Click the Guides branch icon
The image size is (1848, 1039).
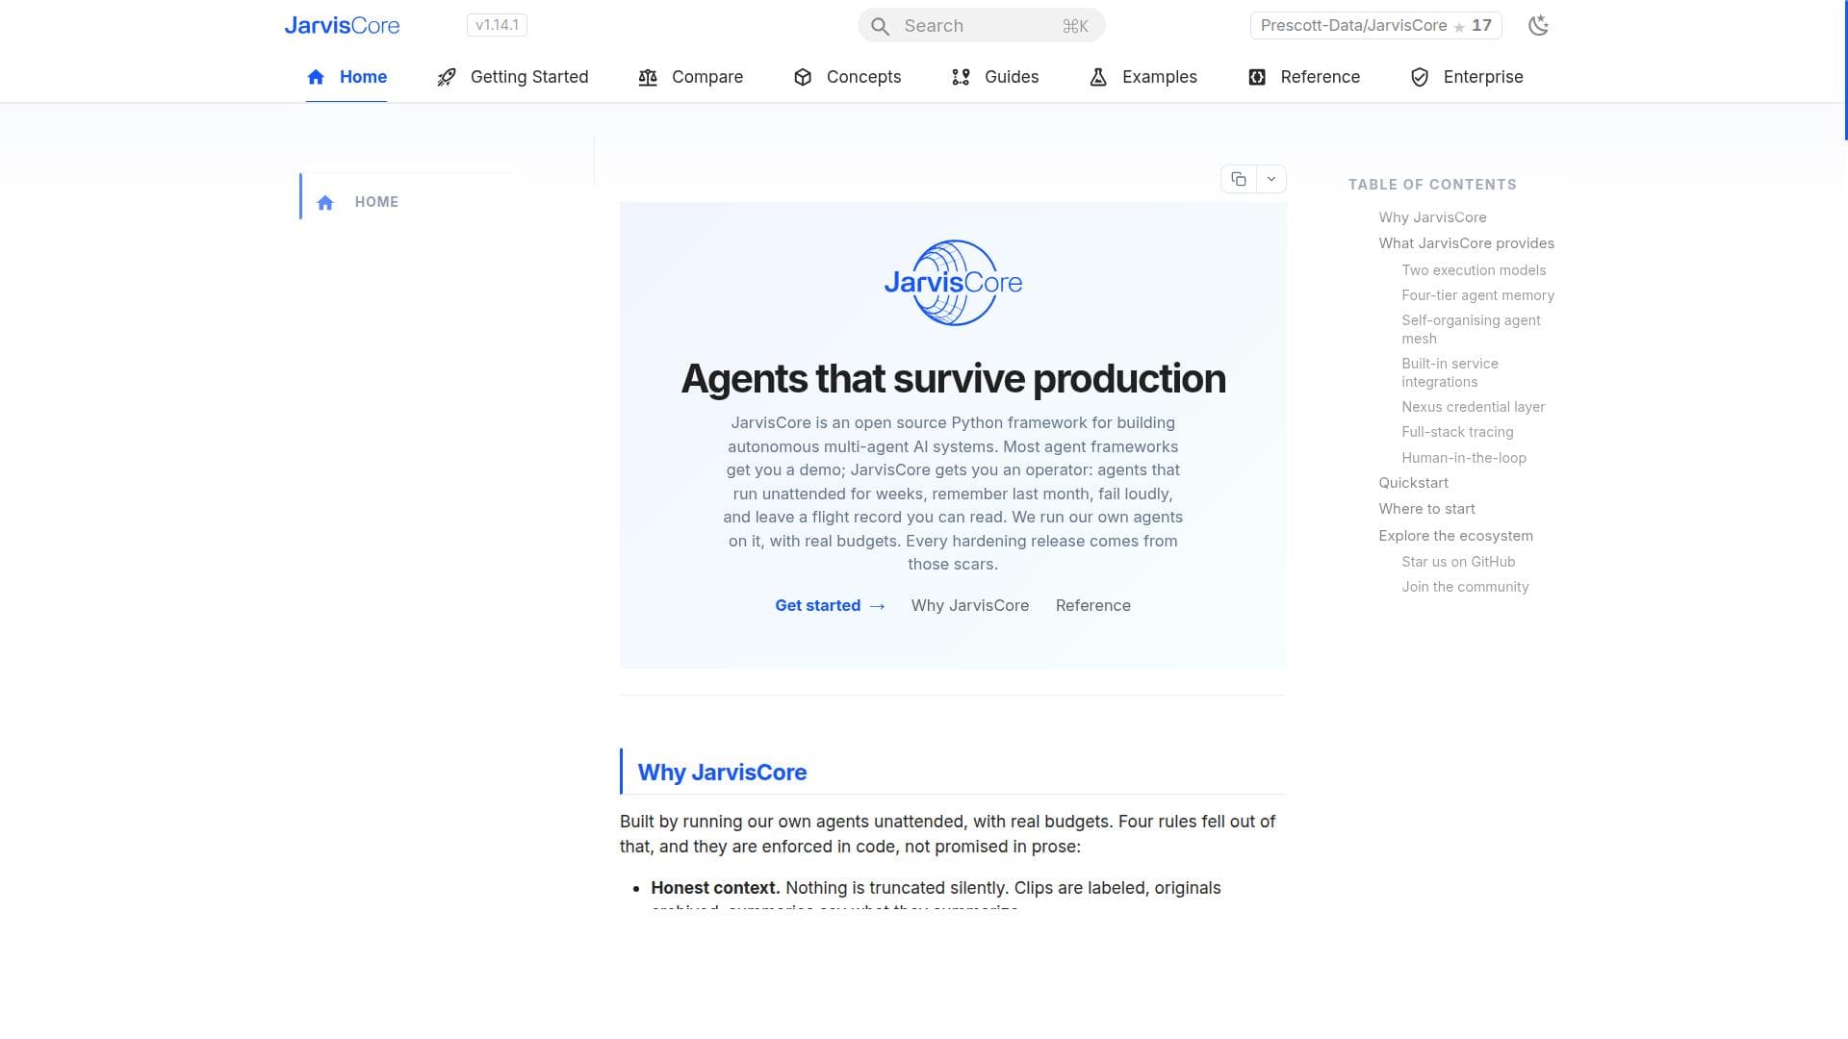(x=961, y=77)
